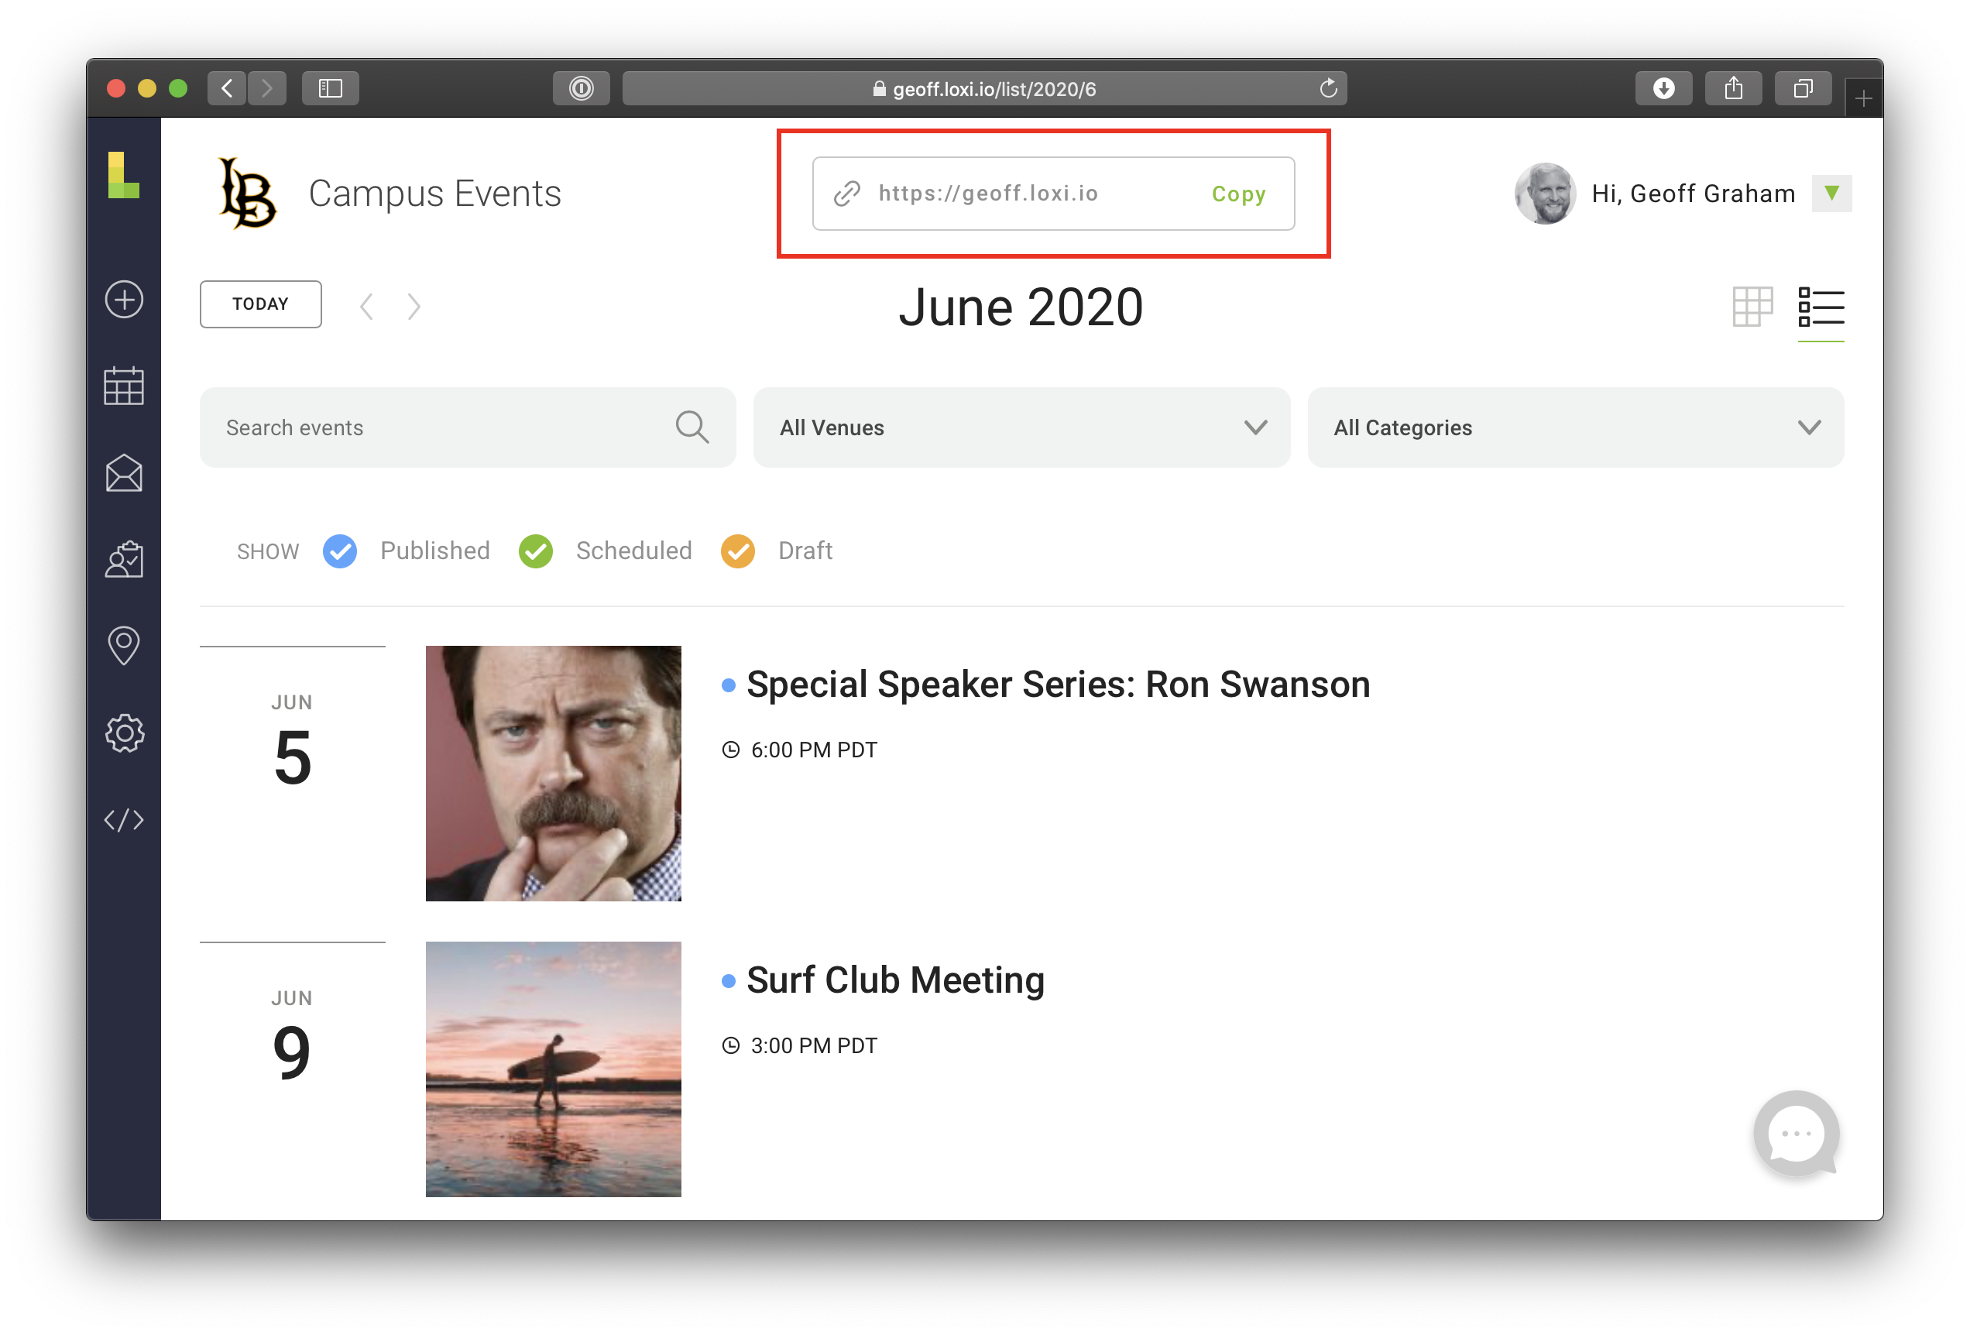Show all tabs overview button
The image size is (1970, 1335).
click(x=1802, y=88)
